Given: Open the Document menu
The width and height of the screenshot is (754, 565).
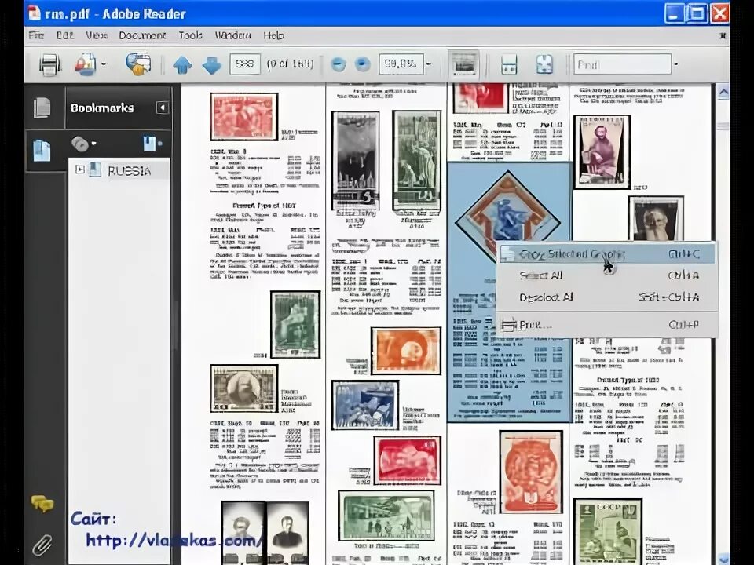Looking at the screenshot, I should click(142, 35).
